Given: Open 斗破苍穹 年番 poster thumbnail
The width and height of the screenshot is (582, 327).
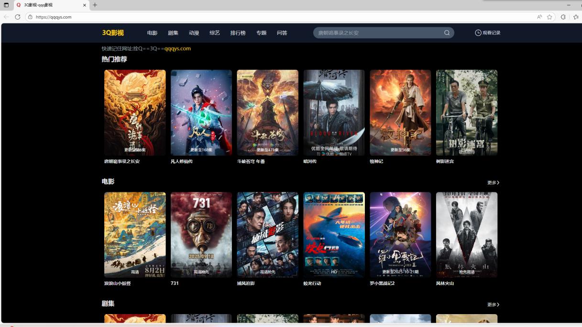Looking at the screenshot, I should pos(268,113).
